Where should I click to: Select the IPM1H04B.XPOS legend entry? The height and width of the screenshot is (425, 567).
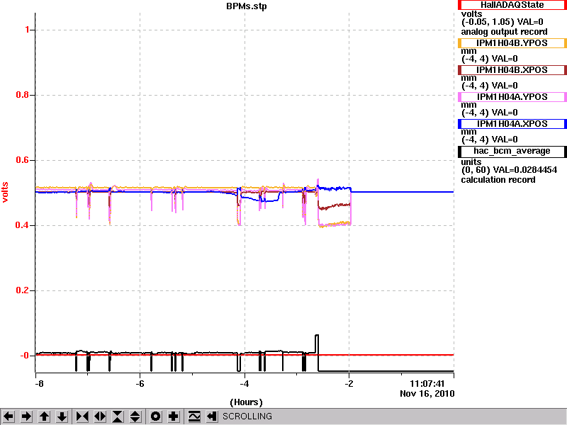[x=512, y=70]
